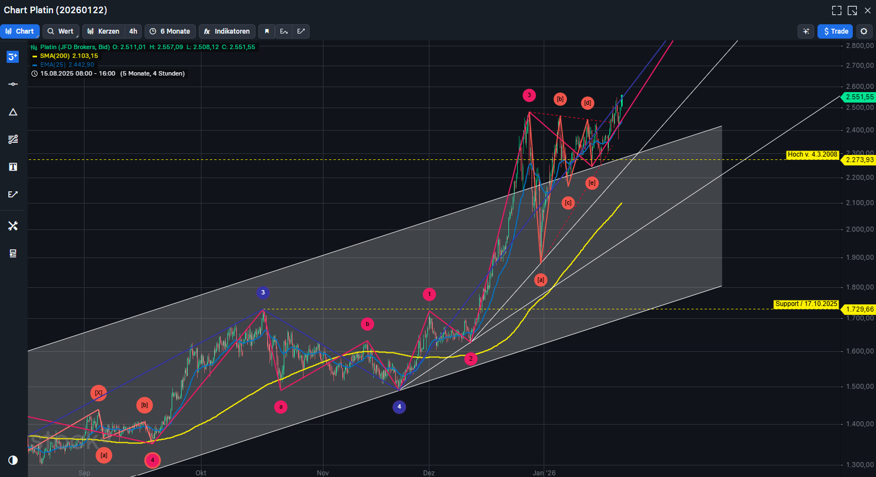The image size is (876, 477).
Task: Open chart settings gear icon
Action: click(x=864, y=31)
